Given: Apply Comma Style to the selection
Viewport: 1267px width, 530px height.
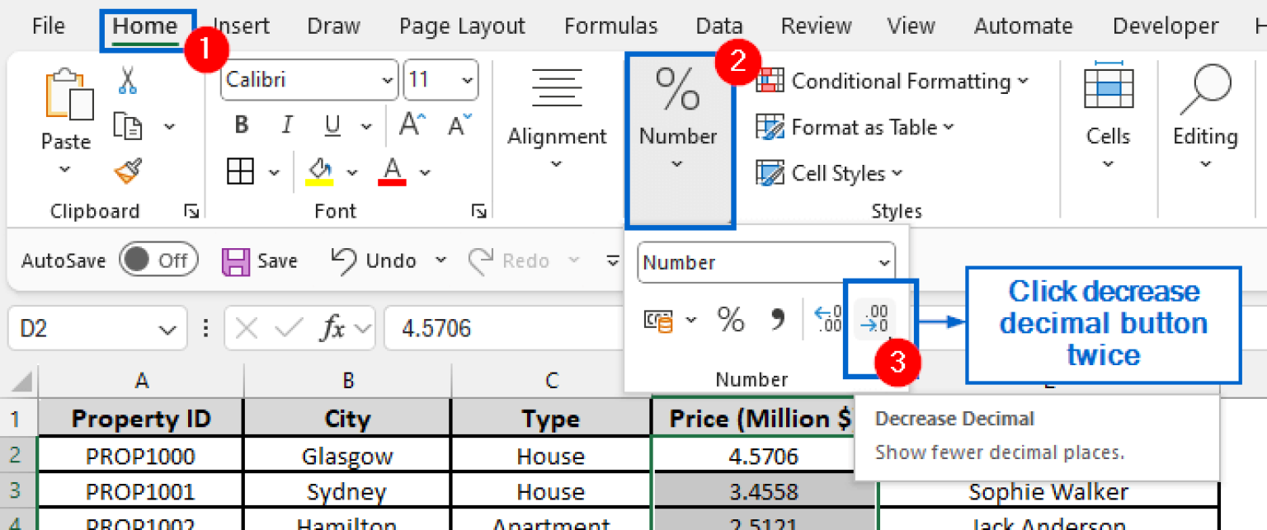Looking at the screenshot, I should (x=775, y=320).
